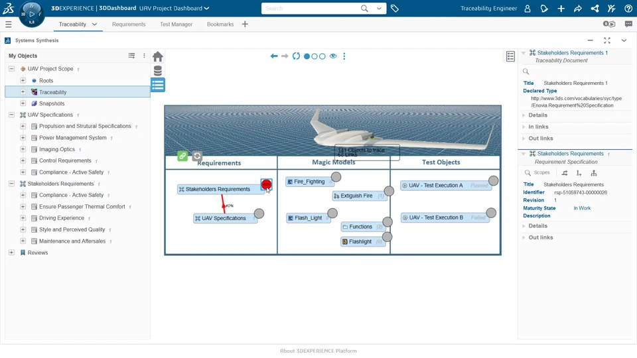Screen dimensions: 637x358
Task: Toggle gray circle on Fire_Fighting node
Action: 336,176
